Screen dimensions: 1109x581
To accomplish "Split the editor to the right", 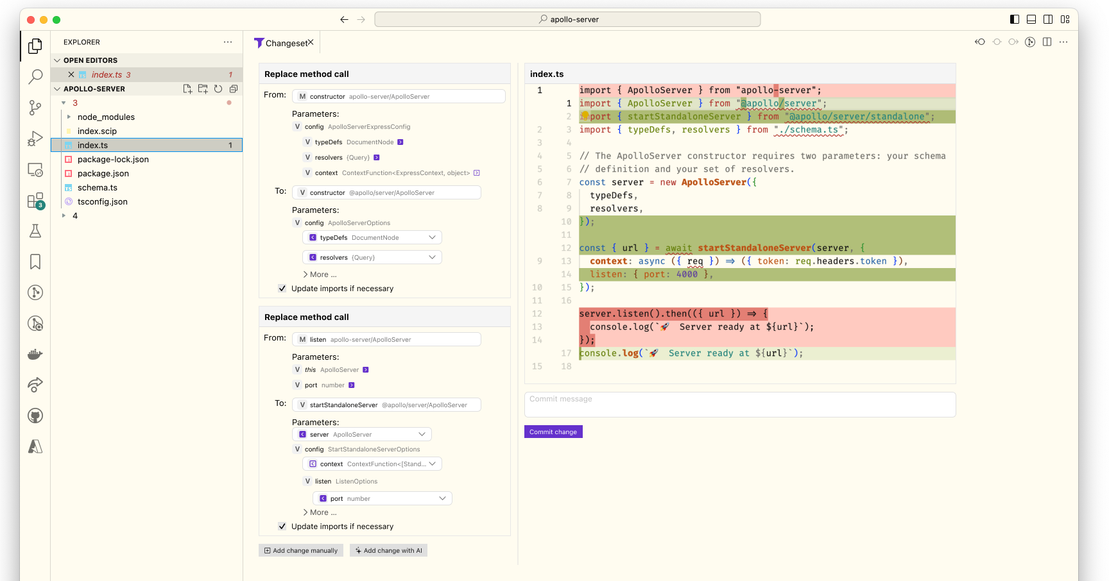I will coord(1047,42).
